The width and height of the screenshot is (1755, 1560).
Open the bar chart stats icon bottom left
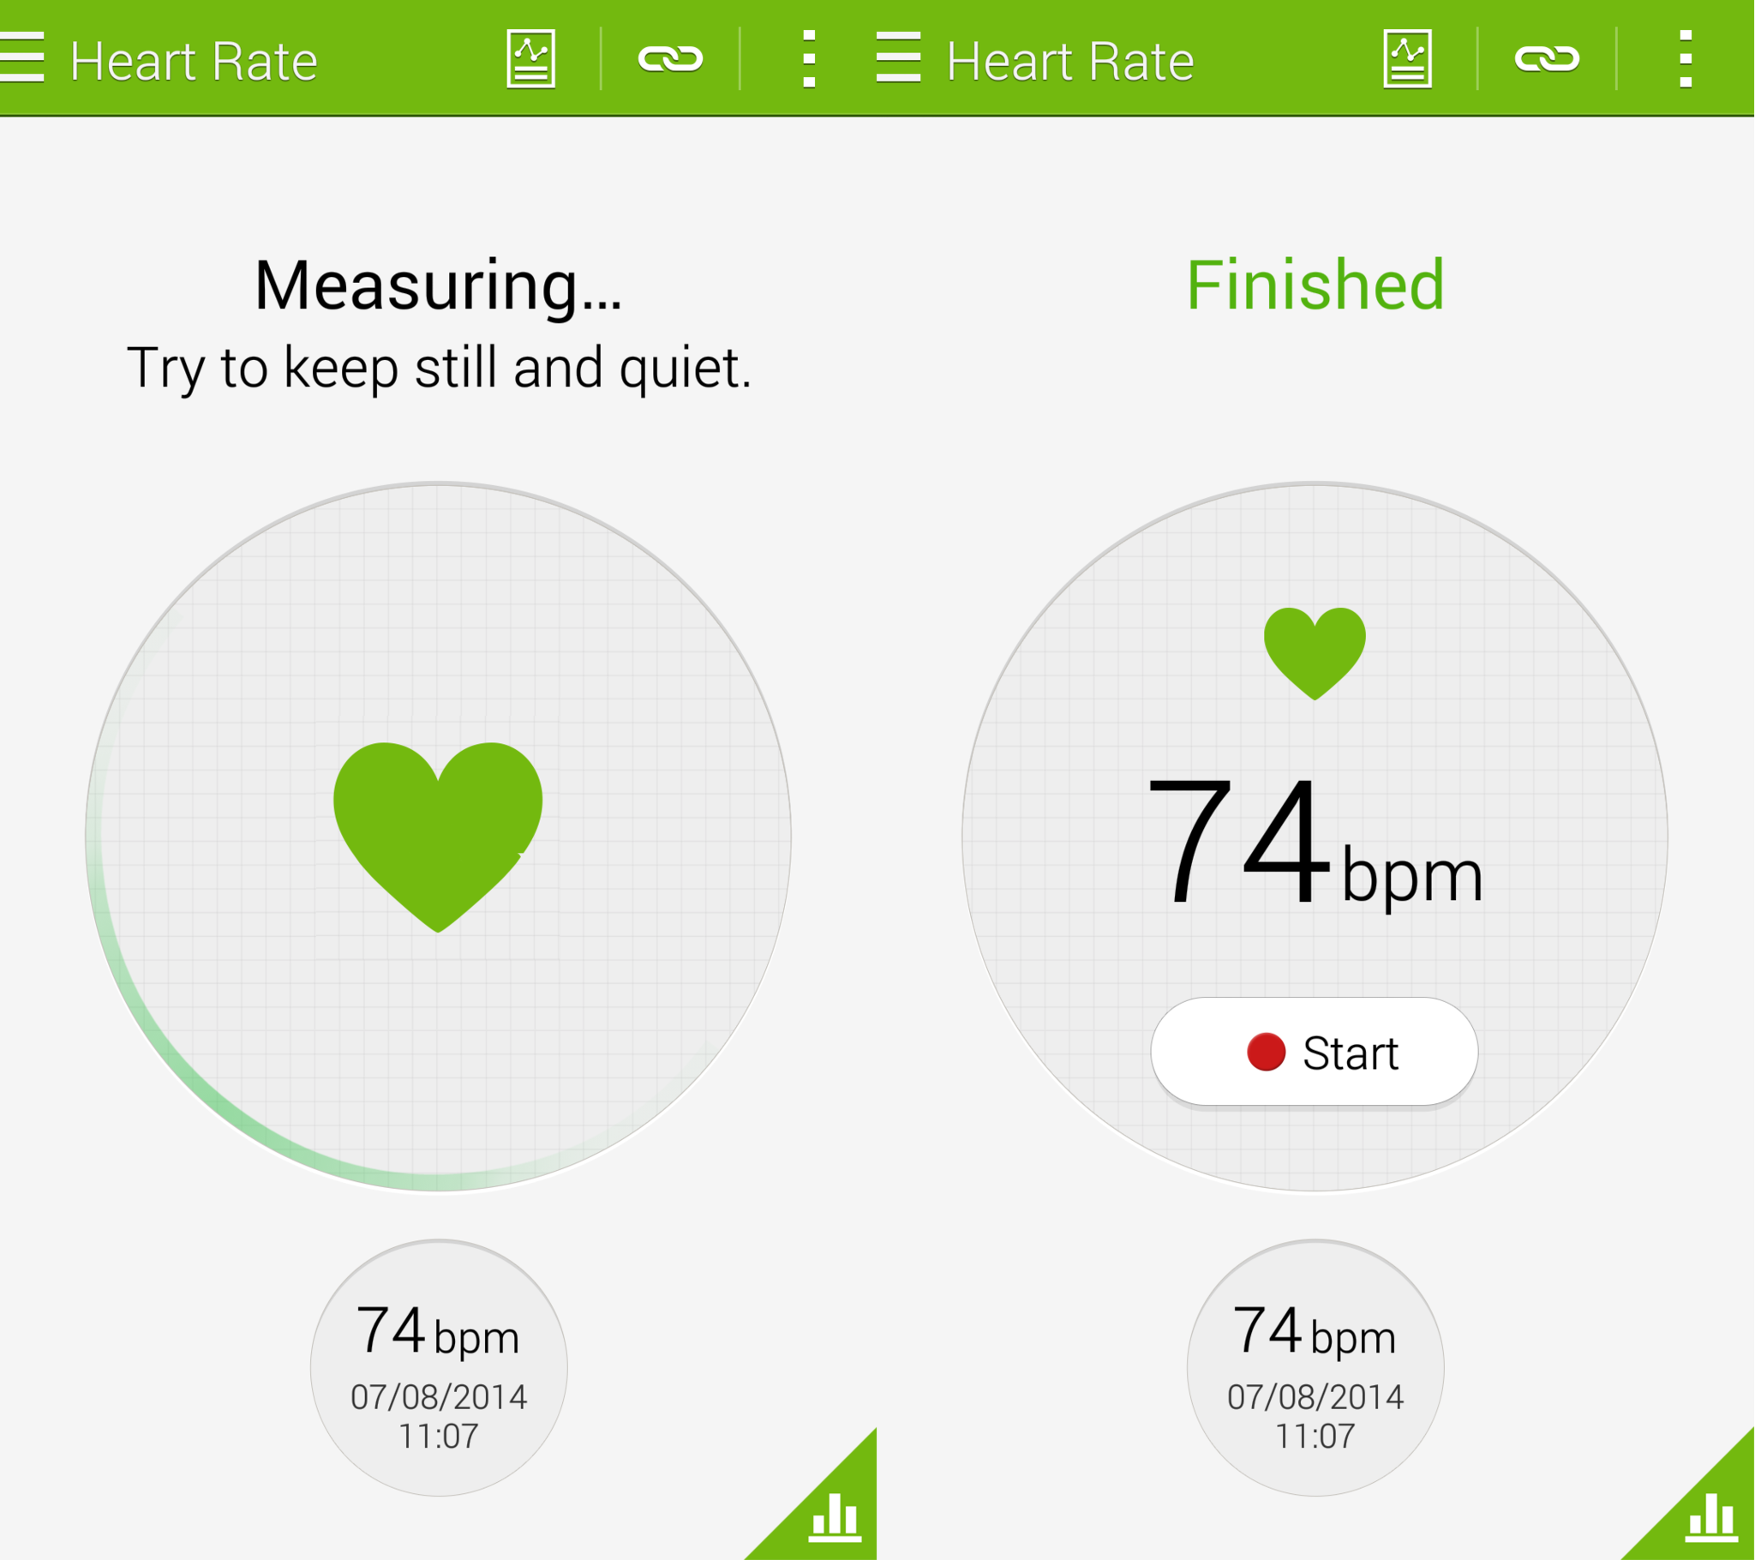click(x=836, y=1521)
